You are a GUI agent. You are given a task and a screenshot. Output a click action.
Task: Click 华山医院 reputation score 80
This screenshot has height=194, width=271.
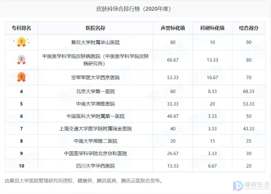coord(173,42)
